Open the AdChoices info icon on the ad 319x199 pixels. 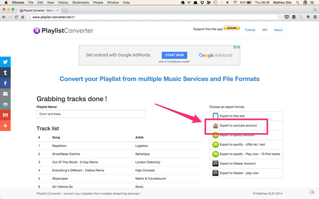click(235, 47)
